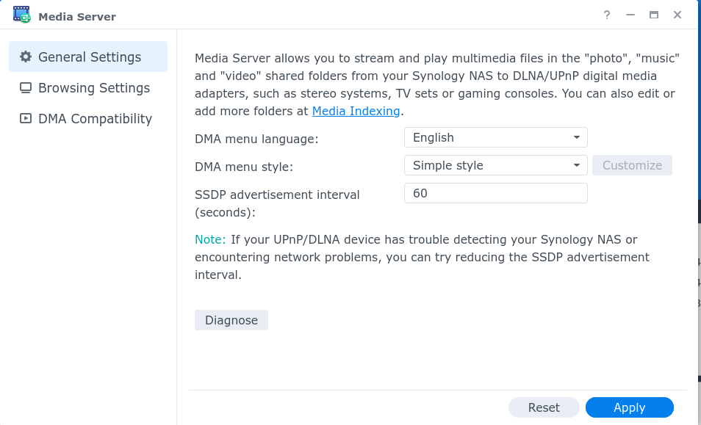Open the DMA menu language dropdown
This screenshot has height=425, width=701.
495,137
